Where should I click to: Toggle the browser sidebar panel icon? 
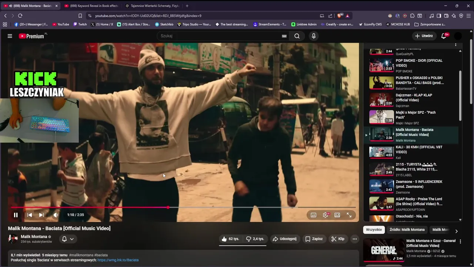pos(439,16)
